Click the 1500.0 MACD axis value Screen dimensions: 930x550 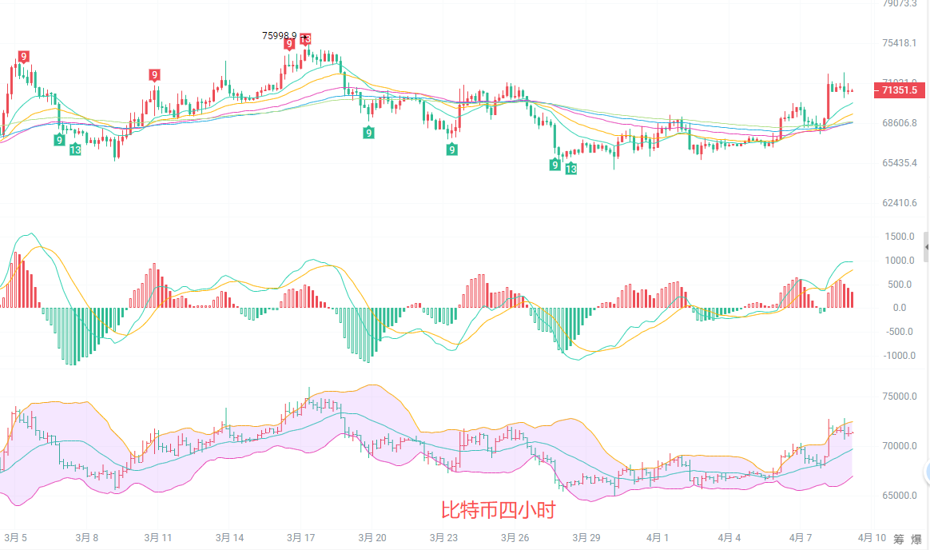tap(900, 237)
